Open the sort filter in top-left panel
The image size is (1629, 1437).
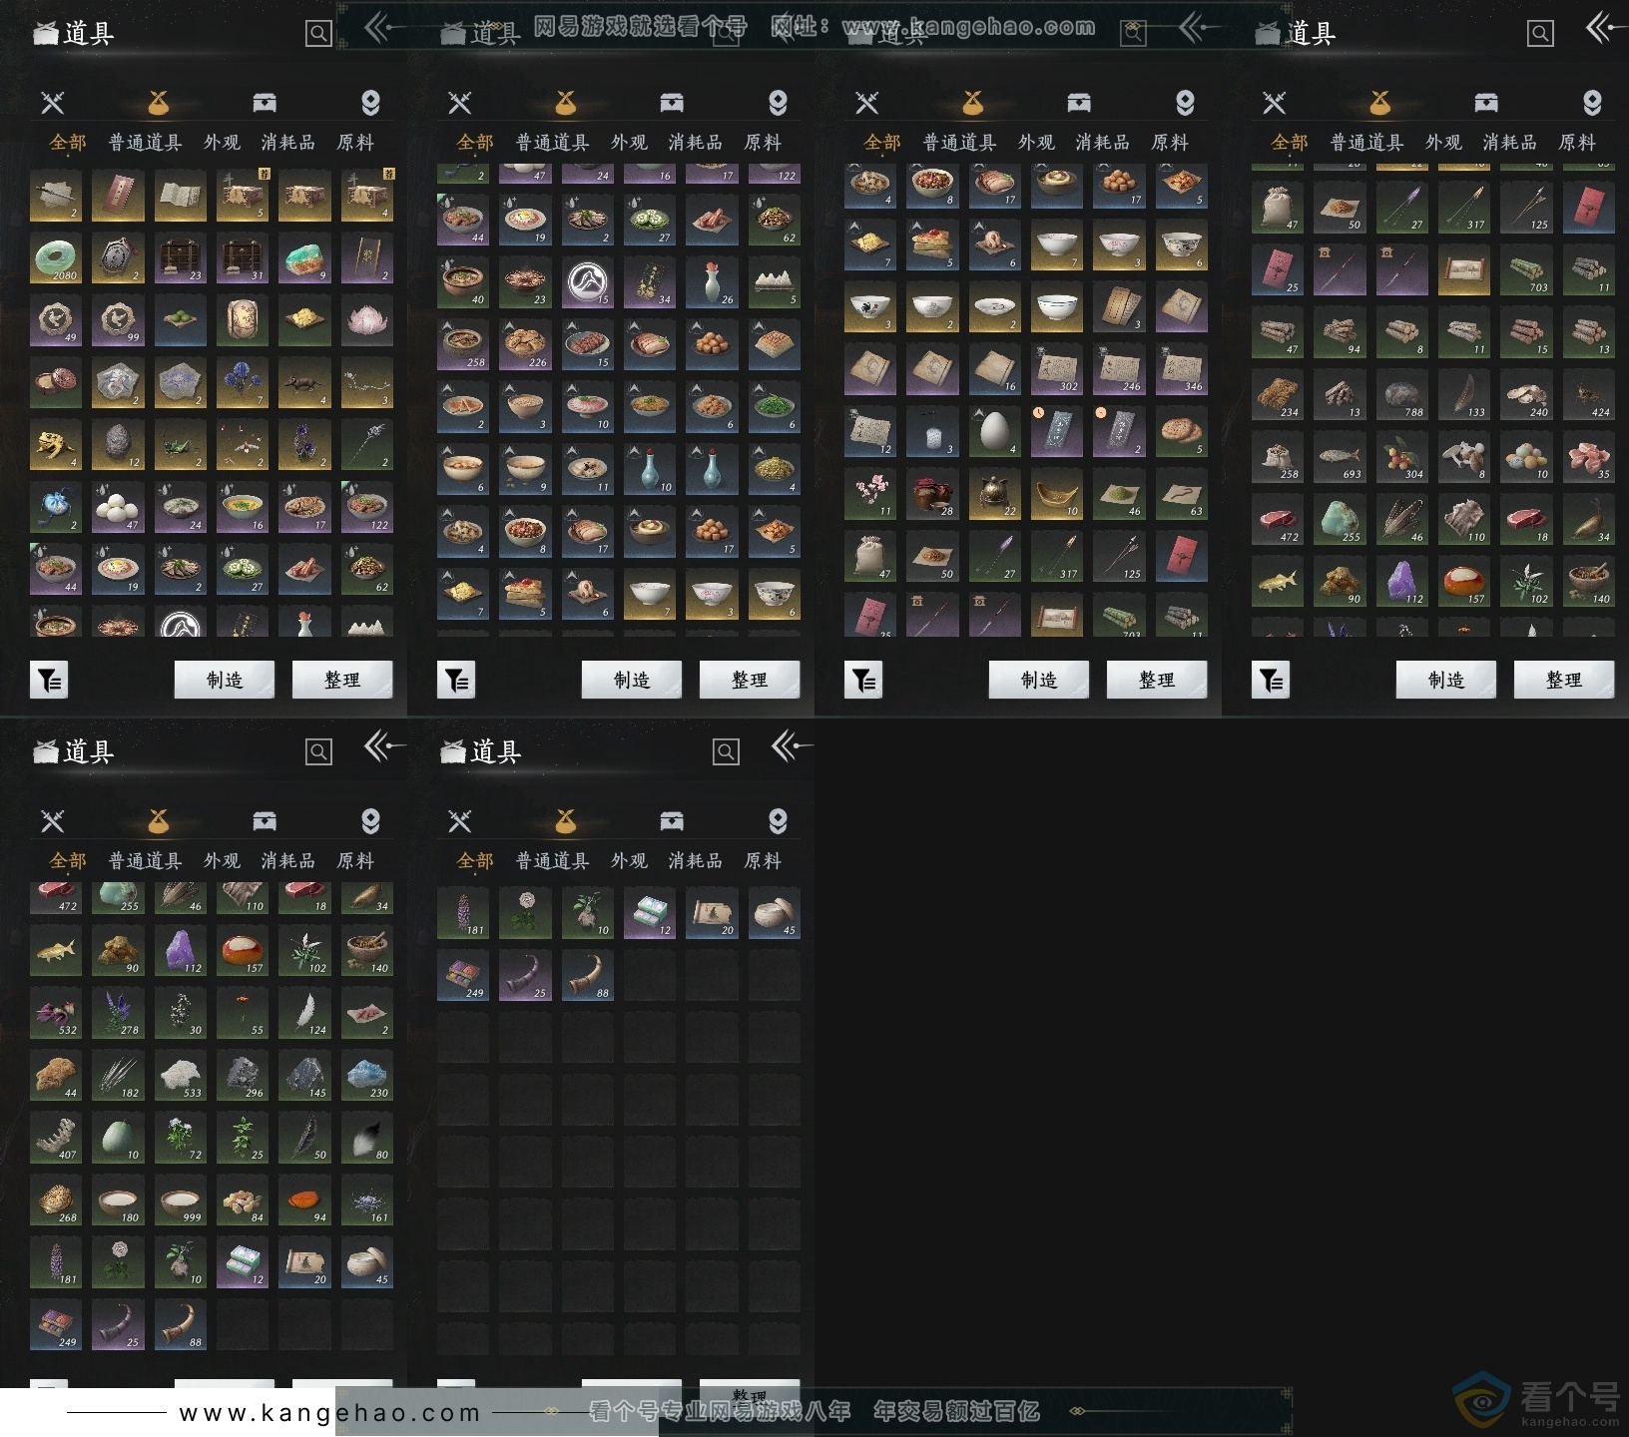pos(49,680)
